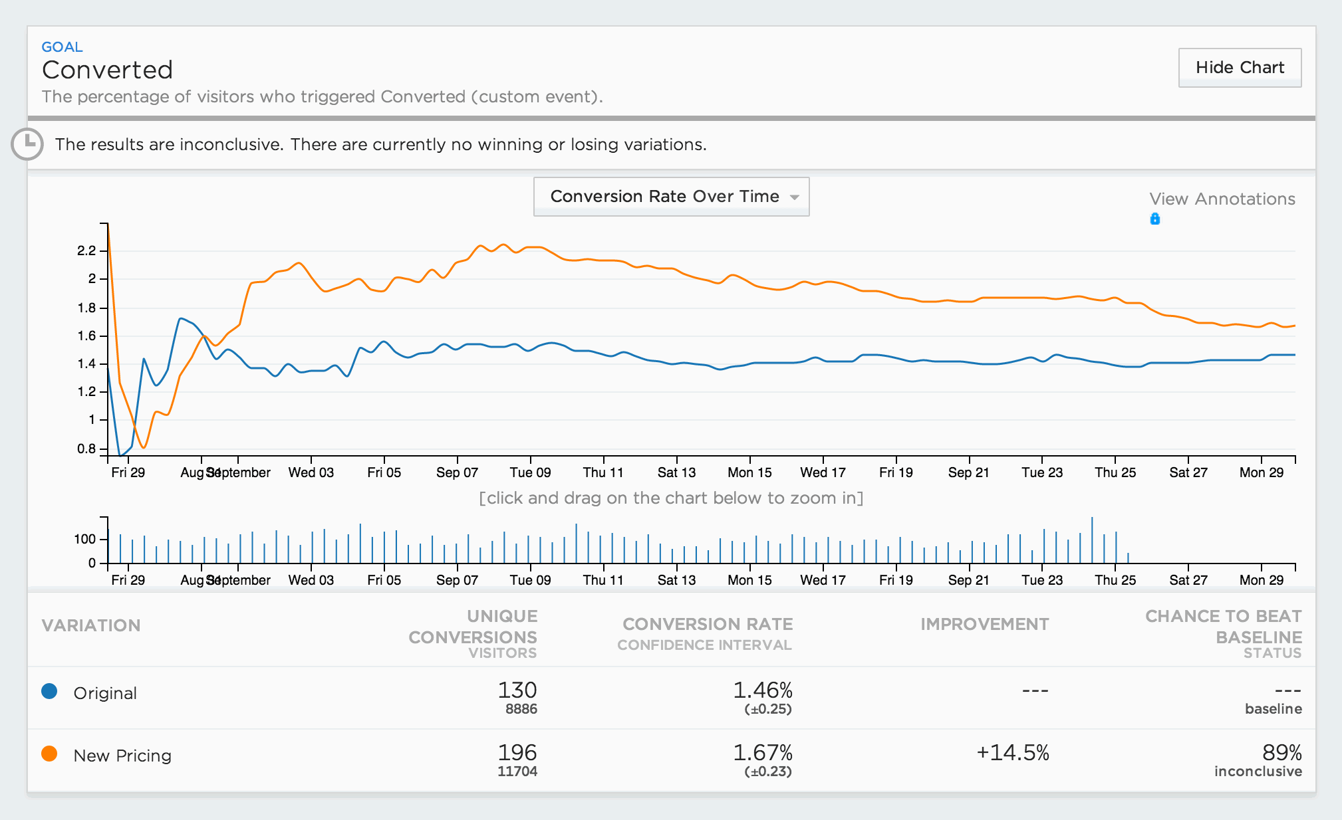The image size is (1342, 820).
Task: Click the blue lock icon below View Annotations
Action: click(x=1155, y=219)
